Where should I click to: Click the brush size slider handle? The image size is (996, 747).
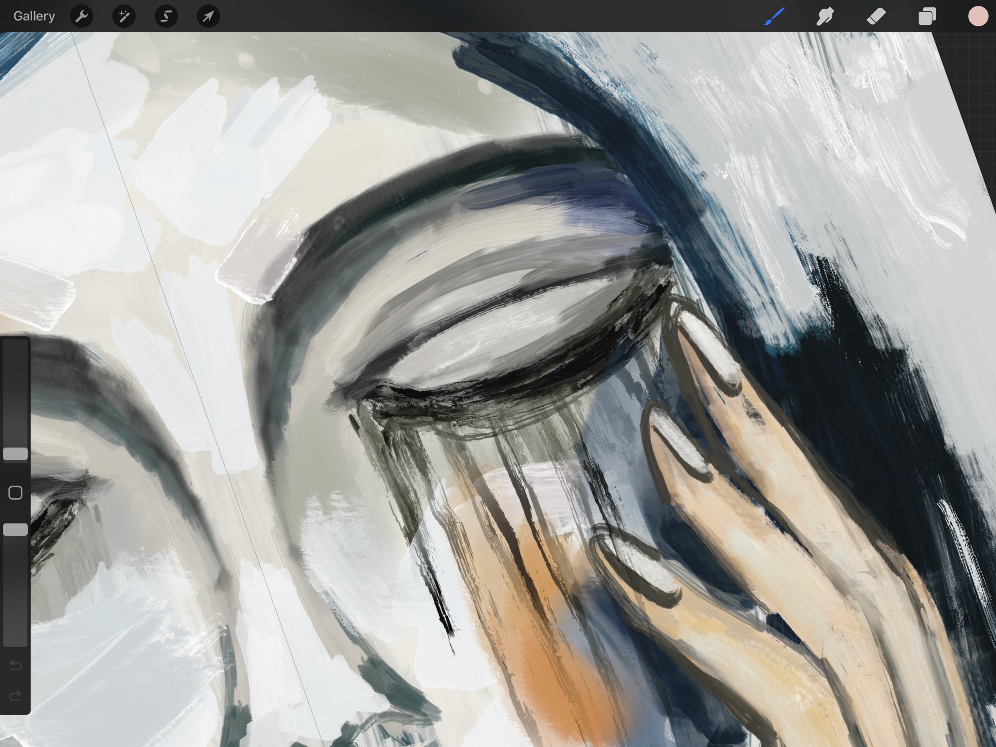[x=16, y=454]
